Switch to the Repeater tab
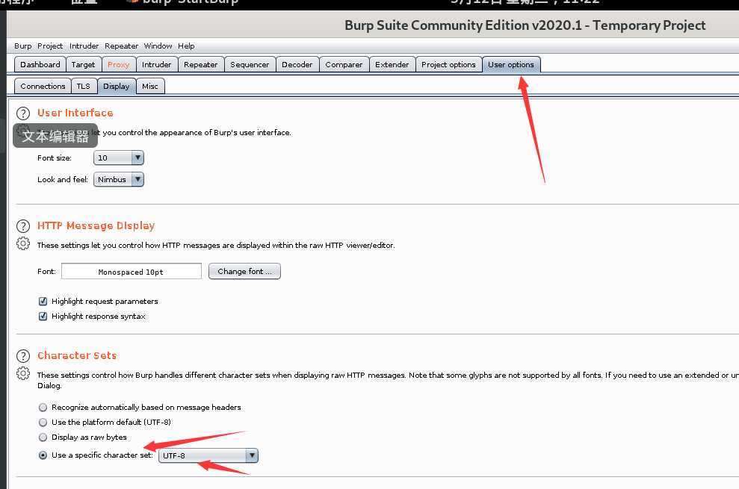The width and height of the screenshot is (739, 489). tap(201, 64)
